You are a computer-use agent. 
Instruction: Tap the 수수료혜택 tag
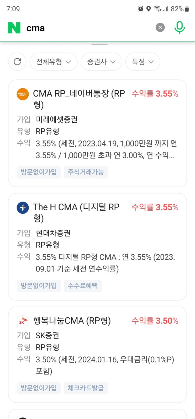[83, 286]
